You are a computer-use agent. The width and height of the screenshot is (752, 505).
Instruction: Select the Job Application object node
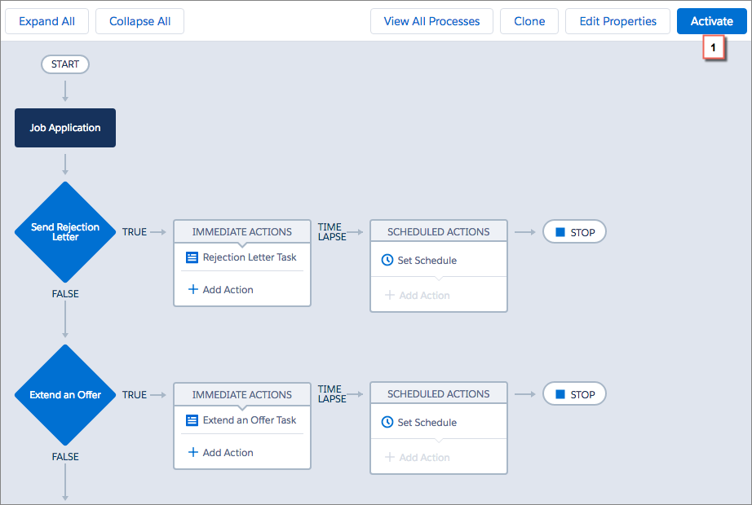[x=65, y=128]
